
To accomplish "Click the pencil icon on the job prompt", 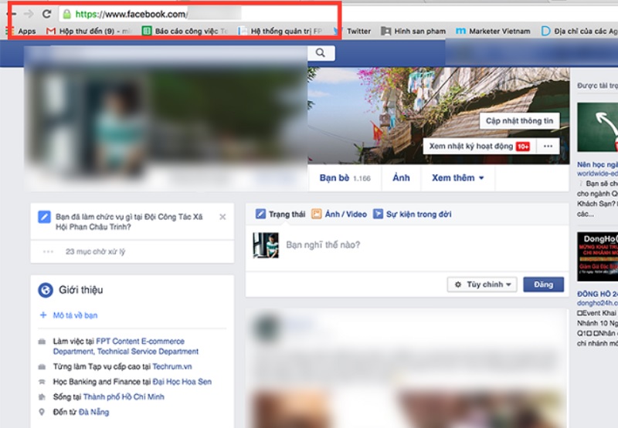I will pyautogui.click(x=44, y=217).
